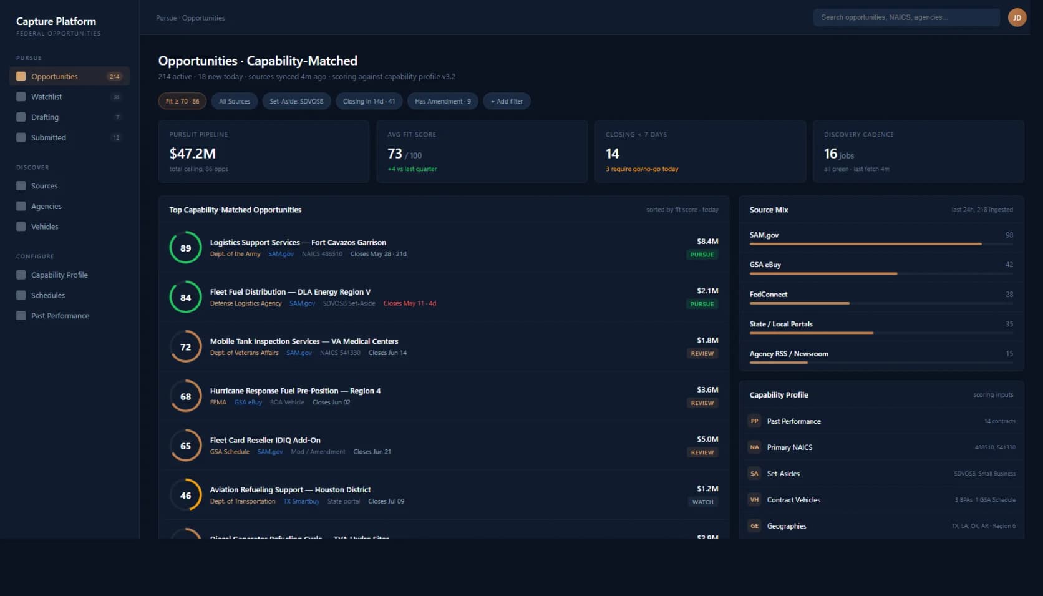
Task: Open the Pursuit Pipeline $47.2M card
Action: tap(264, 152)
